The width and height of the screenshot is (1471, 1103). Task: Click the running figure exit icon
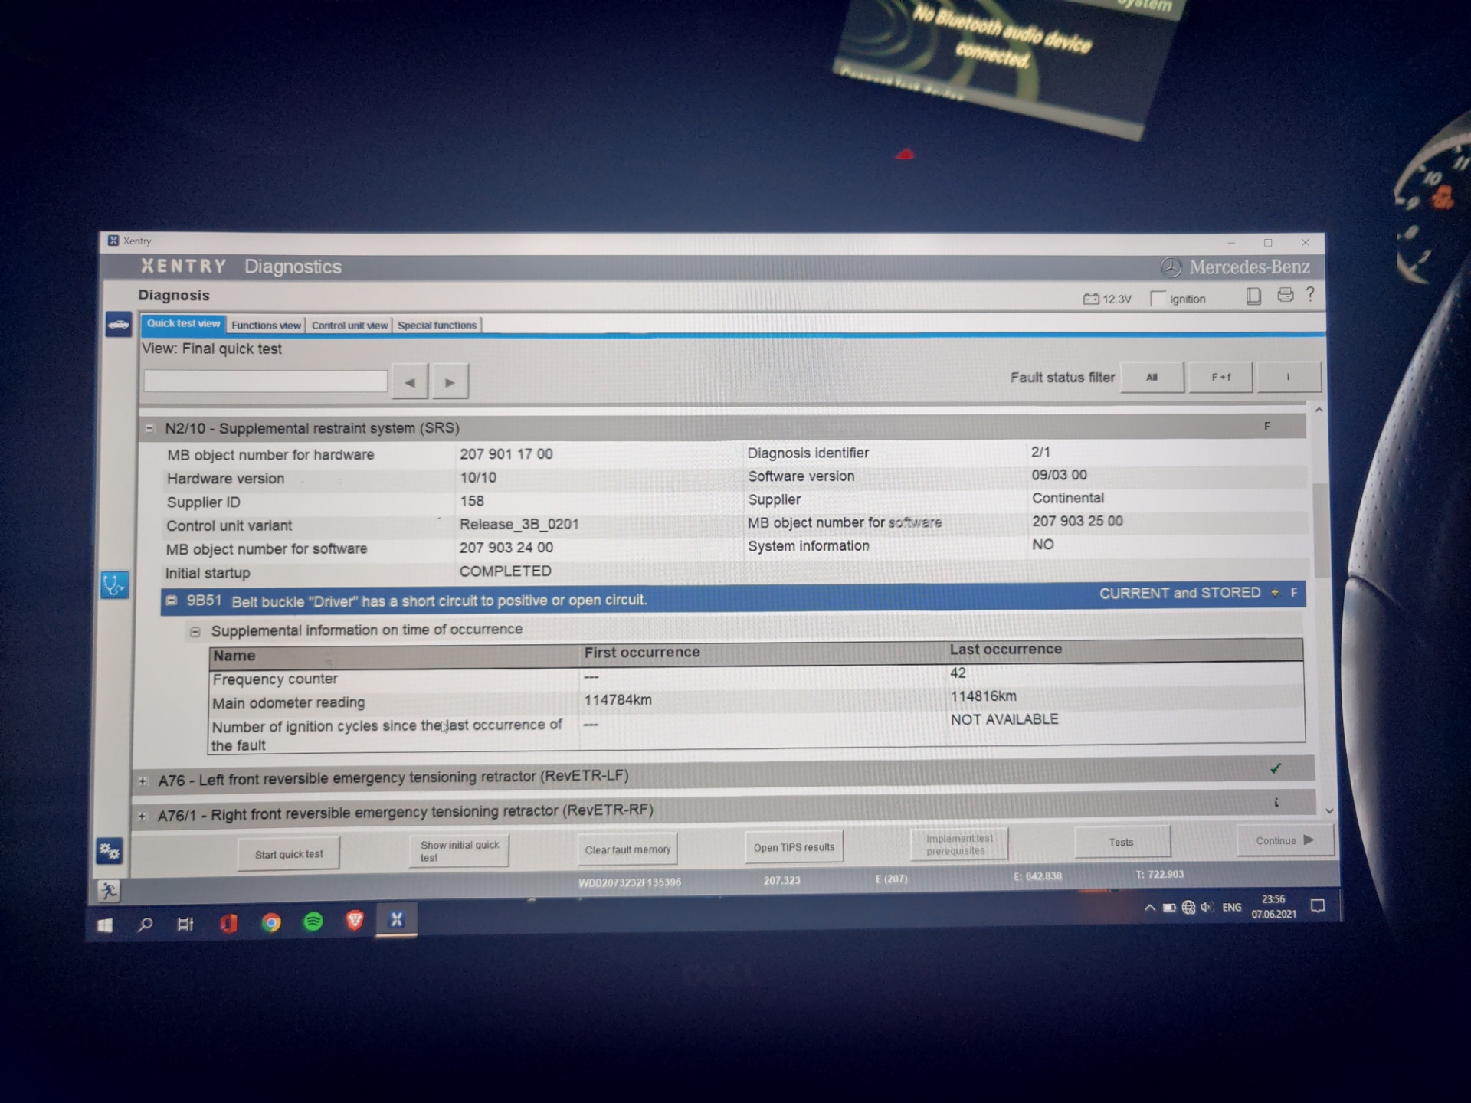coord(109,890)
